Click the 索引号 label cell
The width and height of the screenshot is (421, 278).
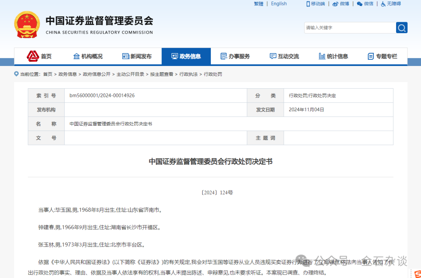(x=46, y=95)
